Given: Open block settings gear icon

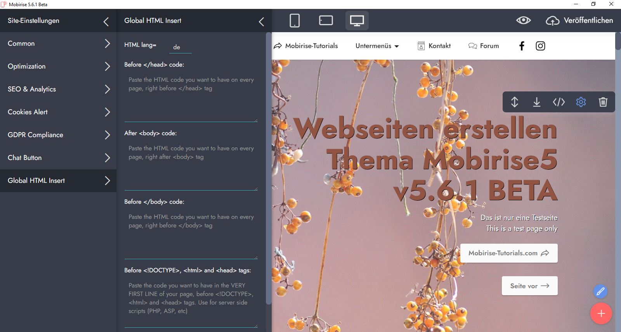Looking at the screenshot, I should [x=581, y=102].
